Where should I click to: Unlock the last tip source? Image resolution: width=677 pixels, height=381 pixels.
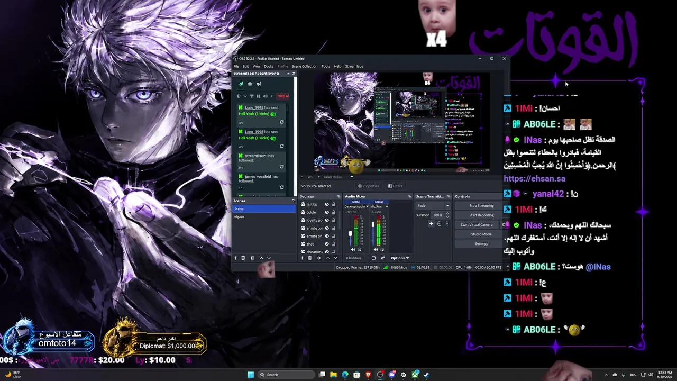333,204
